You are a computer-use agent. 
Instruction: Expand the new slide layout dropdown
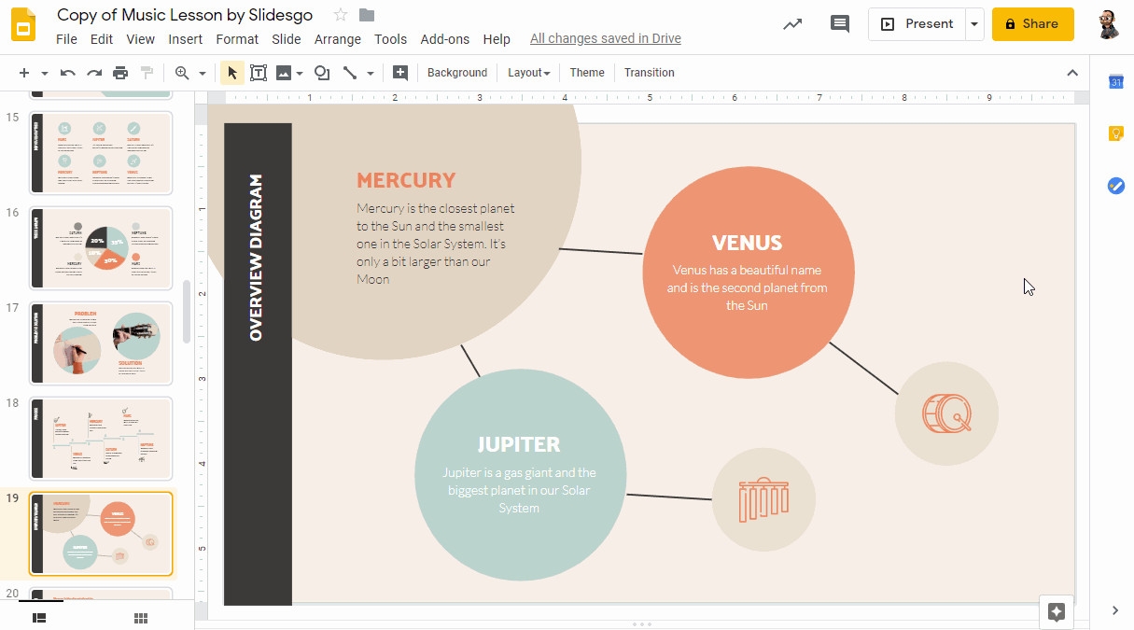tap(44, 73)
